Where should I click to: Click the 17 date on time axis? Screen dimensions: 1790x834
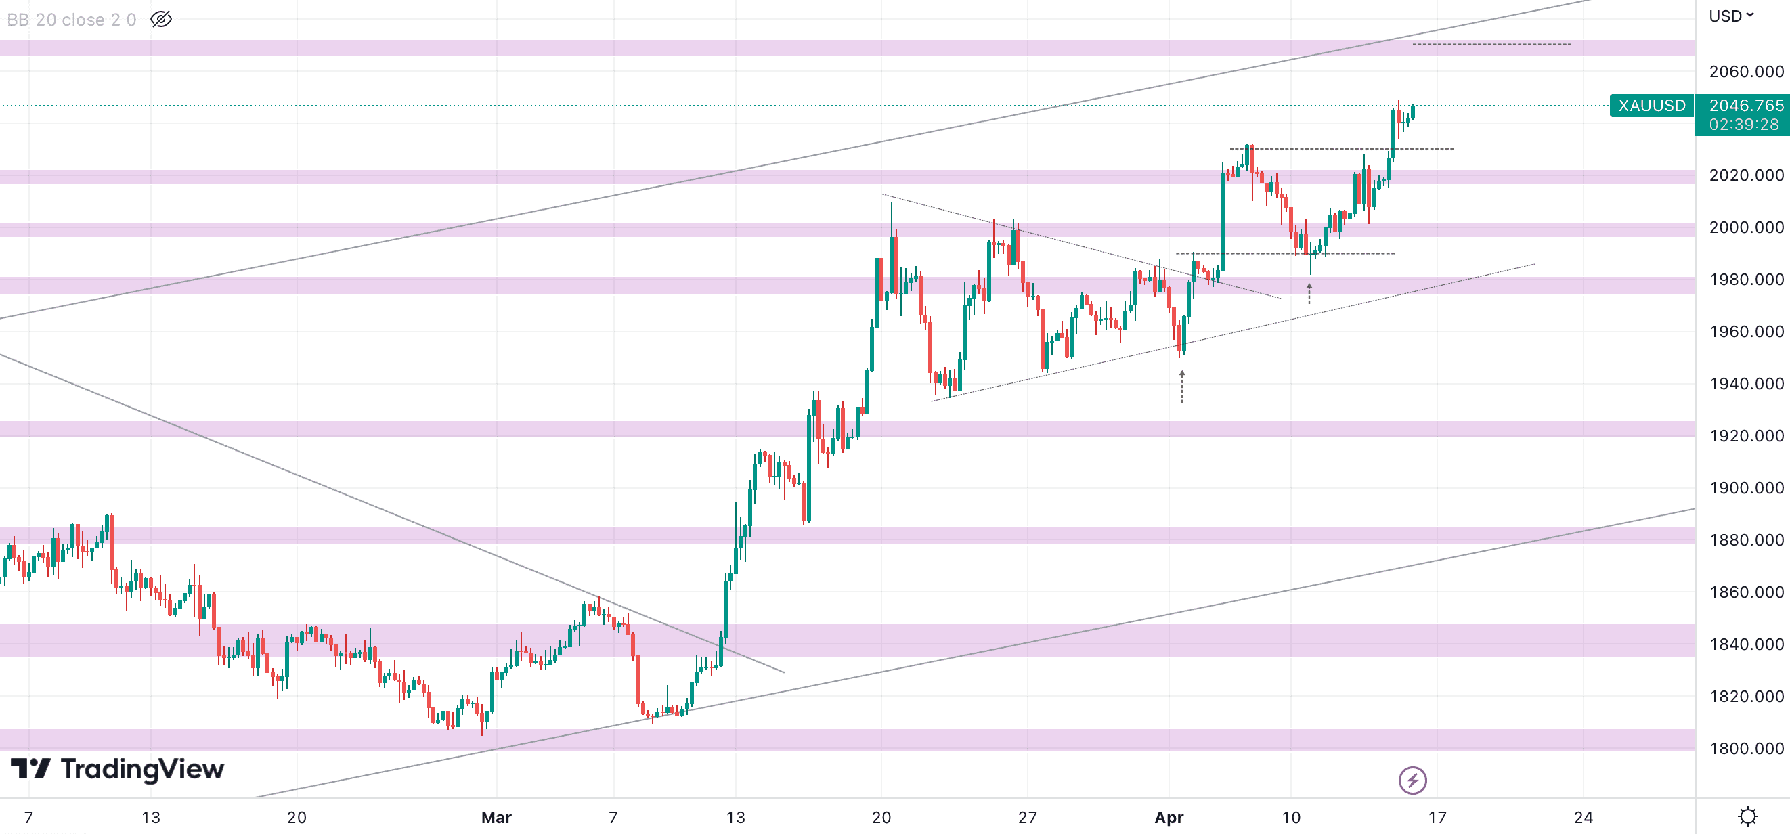[x=1437, y=817]
